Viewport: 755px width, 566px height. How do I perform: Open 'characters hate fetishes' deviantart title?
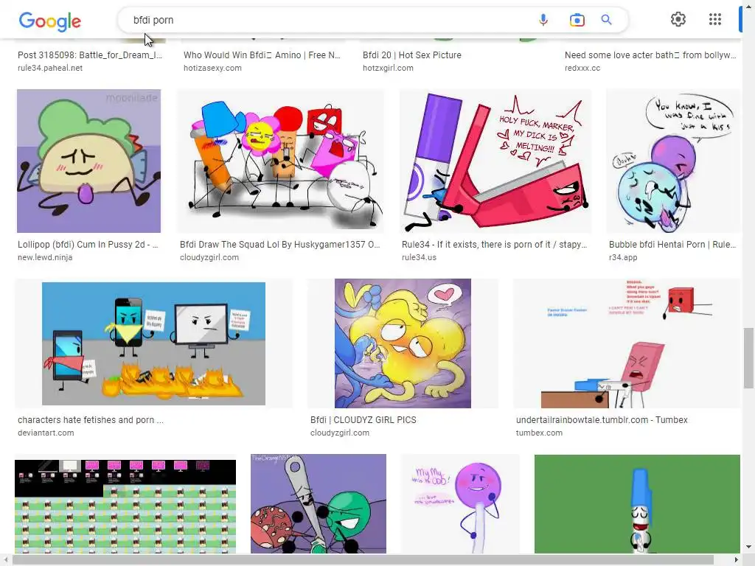point(91,419)
